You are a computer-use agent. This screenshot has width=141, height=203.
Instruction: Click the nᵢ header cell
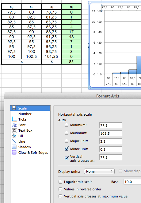pyautogui.click(x=71, y=7)
